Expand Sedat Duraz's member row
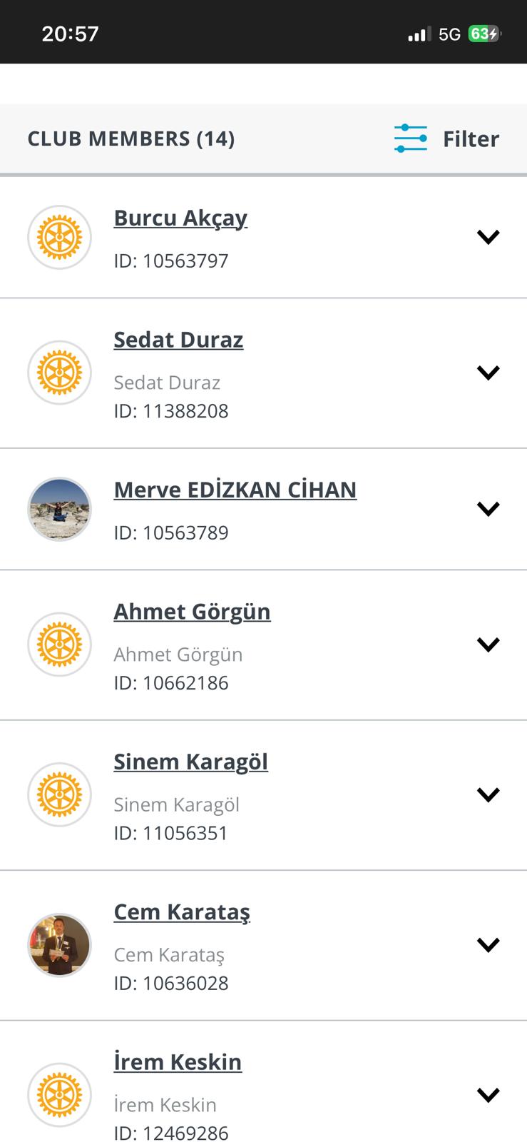527x1142 pixels. tap(488, 373)
